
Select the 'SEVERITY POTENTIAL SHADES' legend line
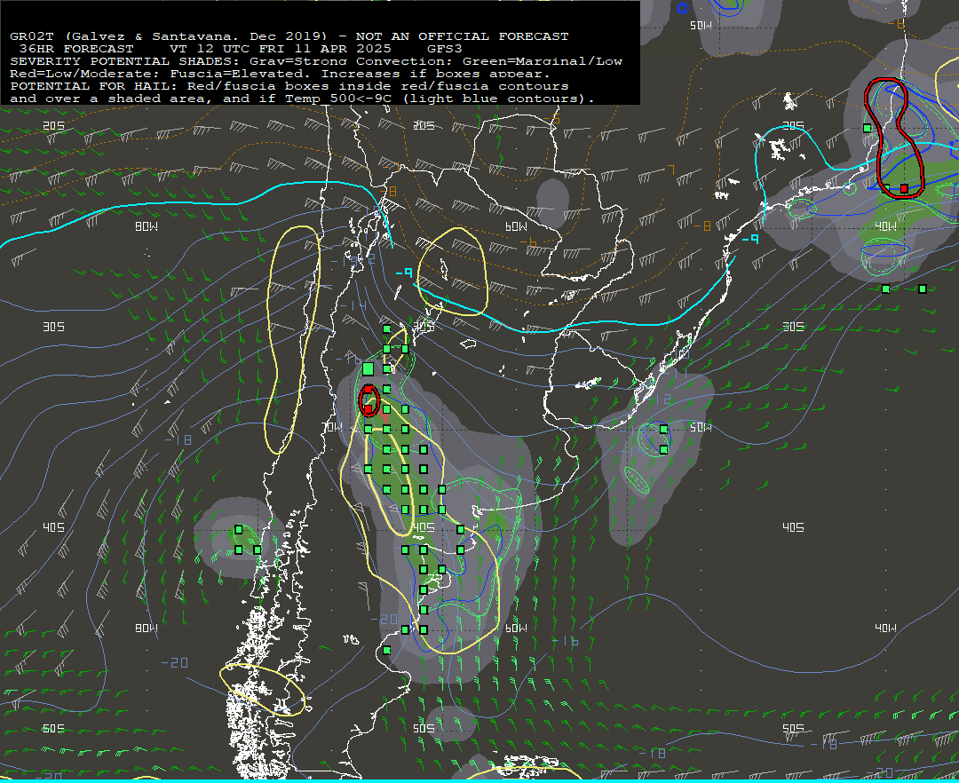pos(316,61)
